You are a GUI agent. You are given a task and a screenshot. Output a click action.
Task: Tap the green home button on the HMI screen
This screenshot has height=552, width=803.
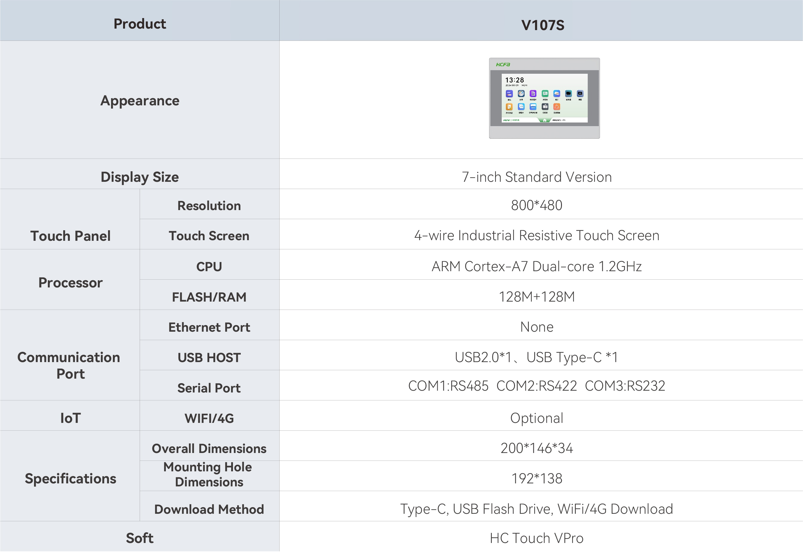(x=545, y=120)
